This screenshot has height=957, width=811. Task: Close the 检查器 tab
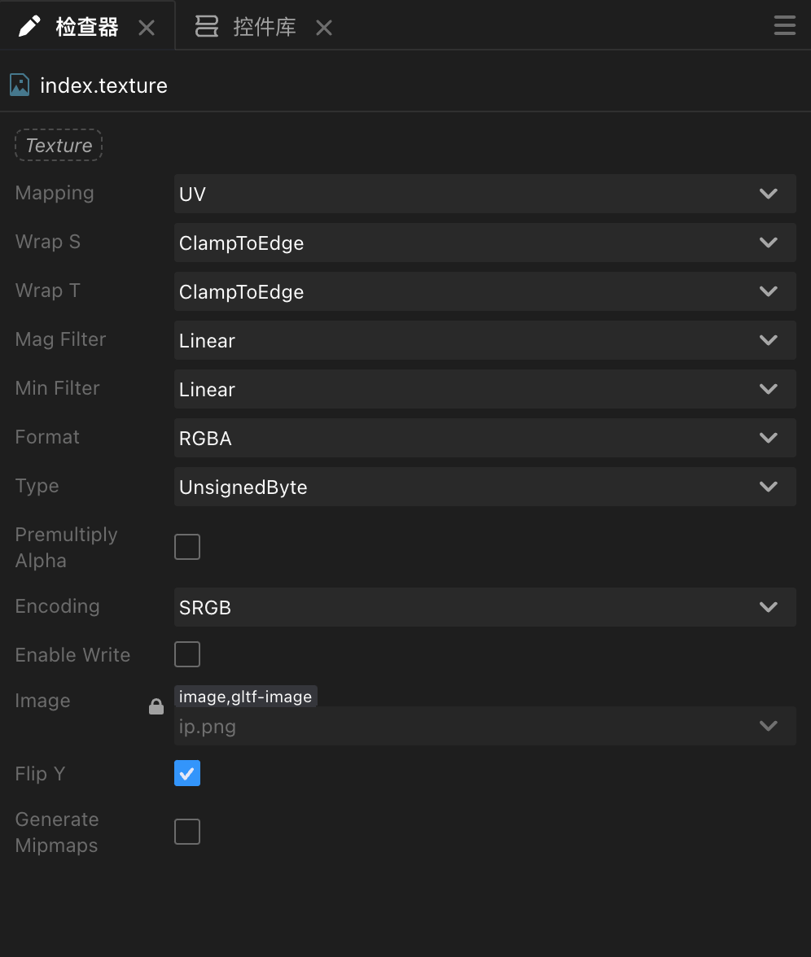pyautogui.click(x=147, y=28)
